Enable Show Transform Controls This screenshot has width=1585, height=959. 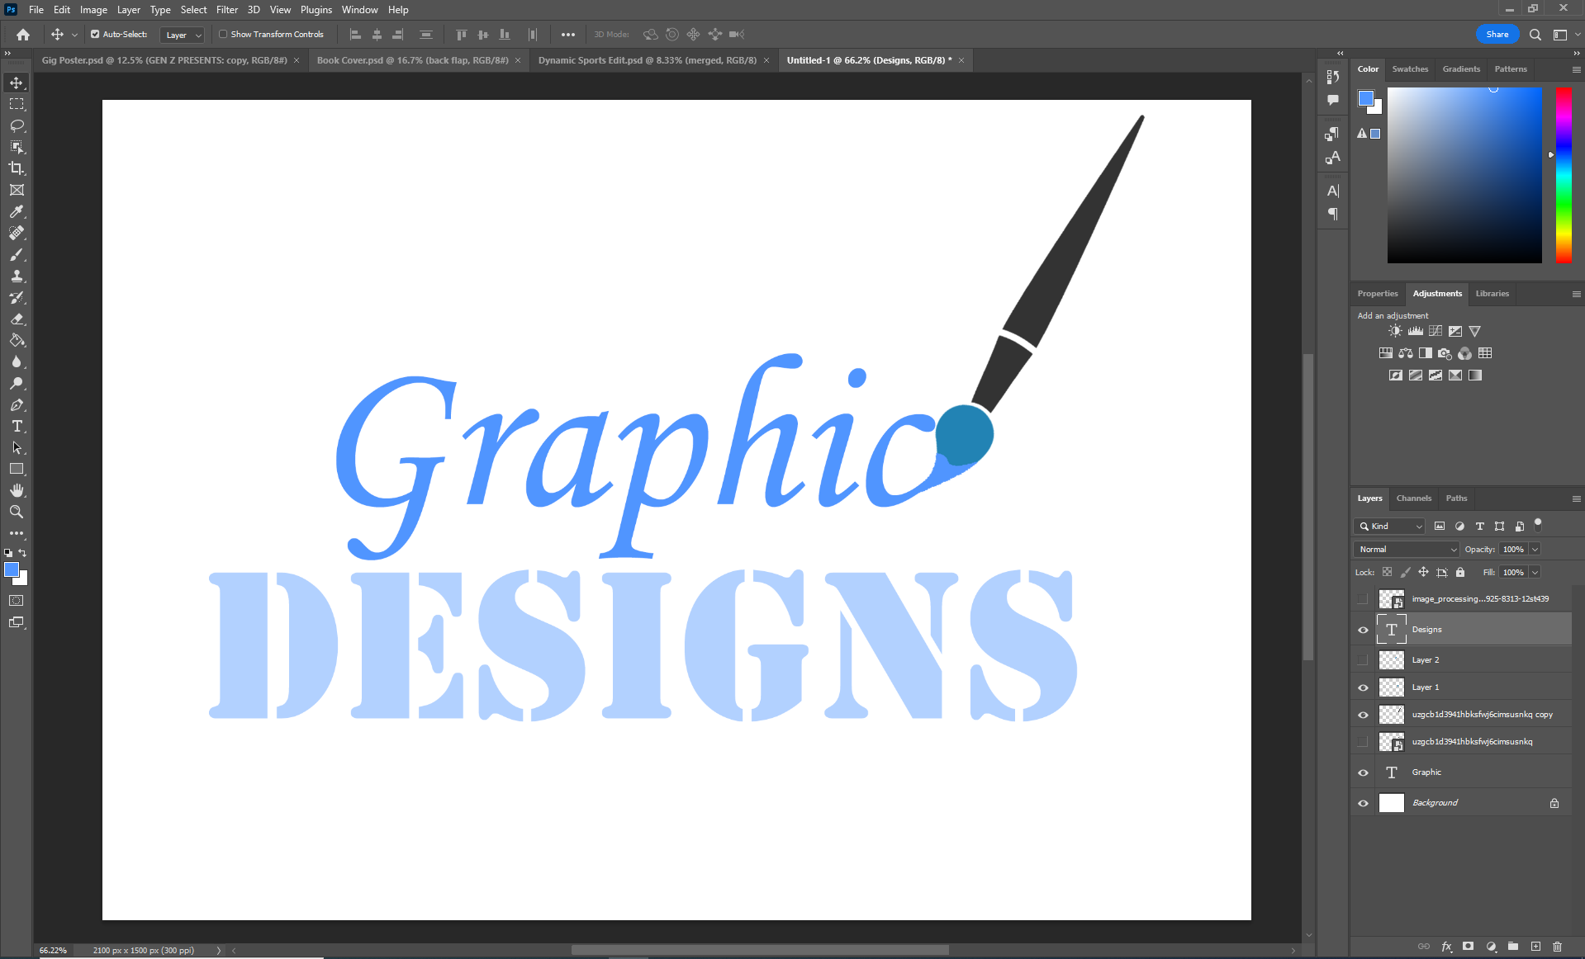point(223,34)
